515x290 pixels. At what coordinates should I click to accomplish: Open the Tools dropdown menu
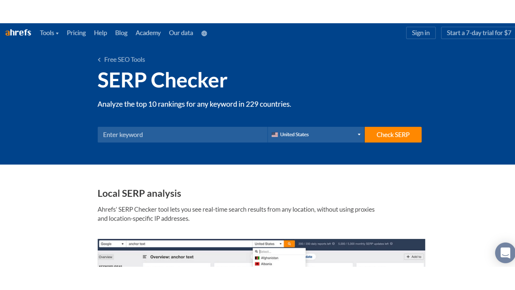coord(49,33)
